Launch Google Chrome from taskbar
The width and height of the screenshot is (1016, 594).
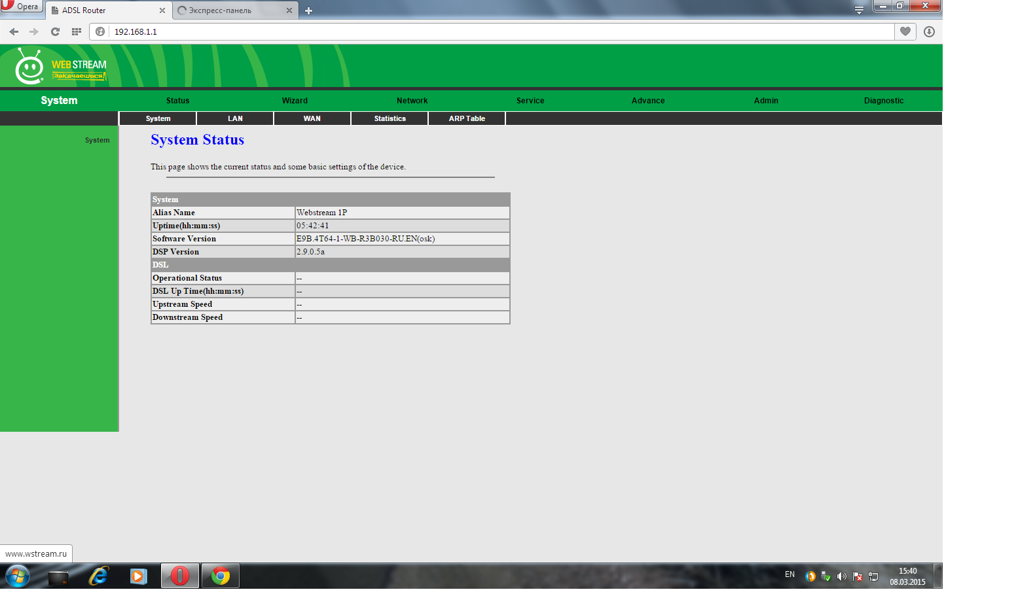(221, 576)
